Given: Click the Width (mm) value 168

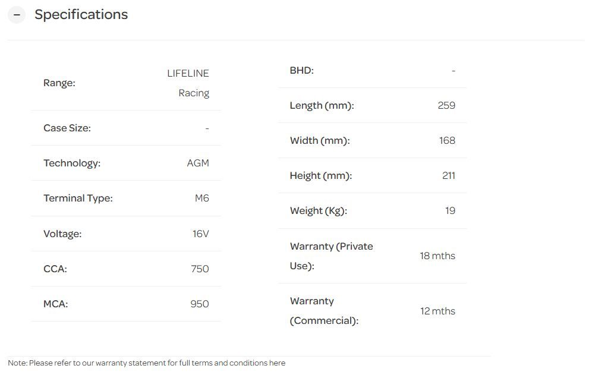Looking at the screenshot, I should [447, 141].
